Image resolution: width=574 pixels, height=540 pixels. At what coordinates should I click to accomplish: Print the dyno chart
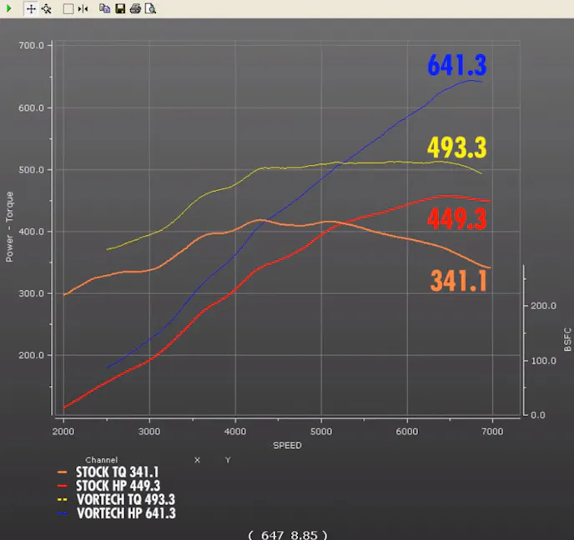[135, 9]
